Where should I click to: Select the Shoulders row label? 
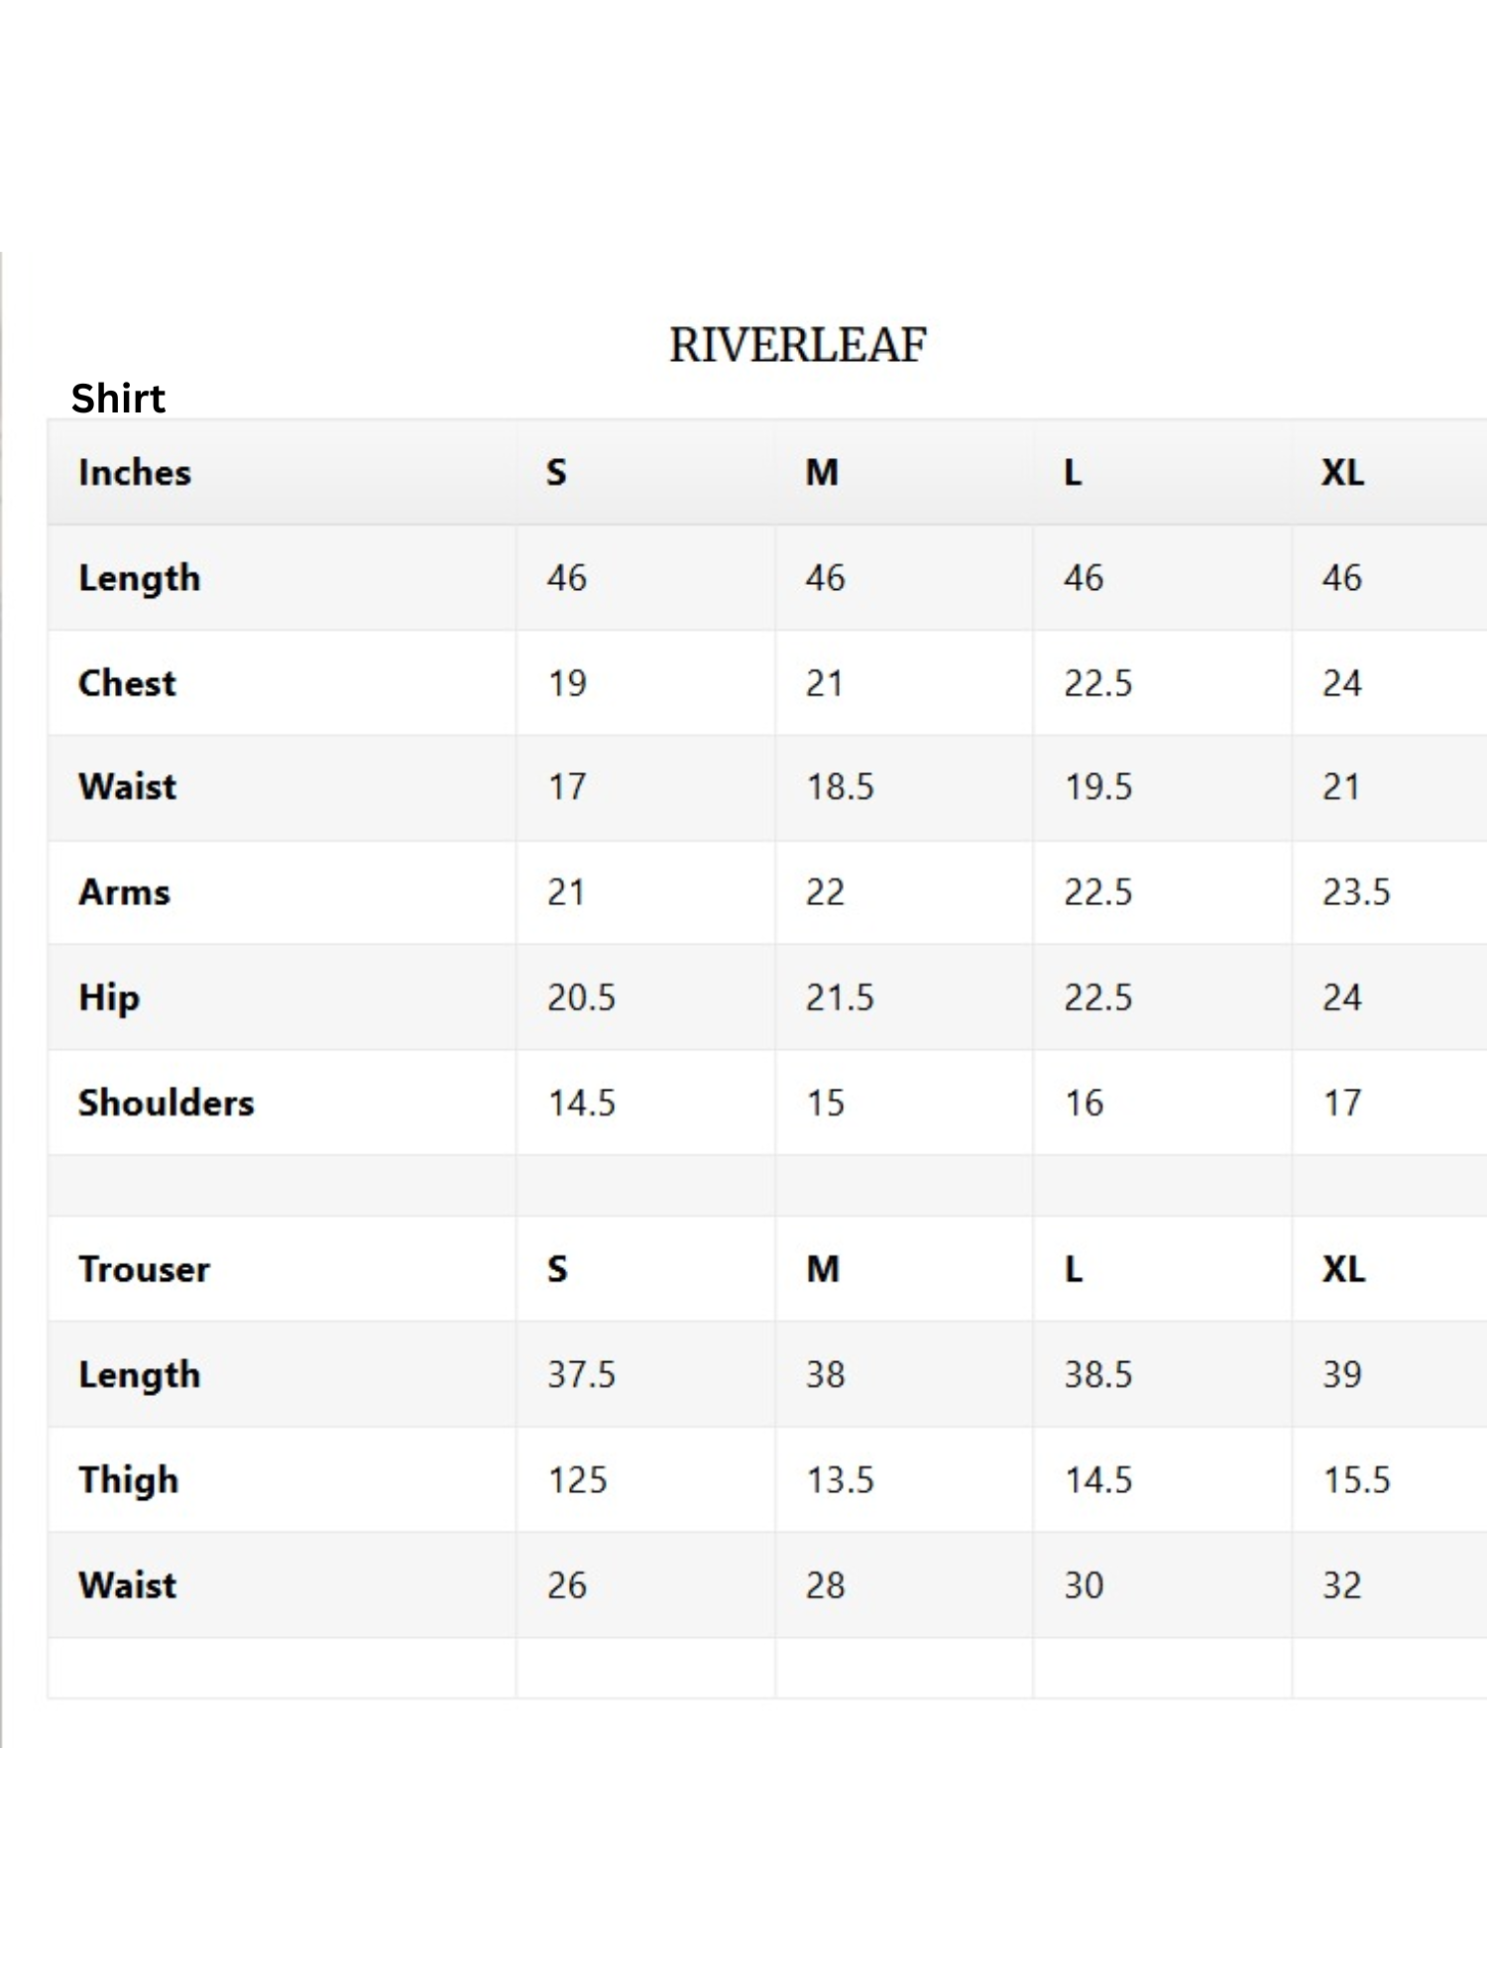167,1103
